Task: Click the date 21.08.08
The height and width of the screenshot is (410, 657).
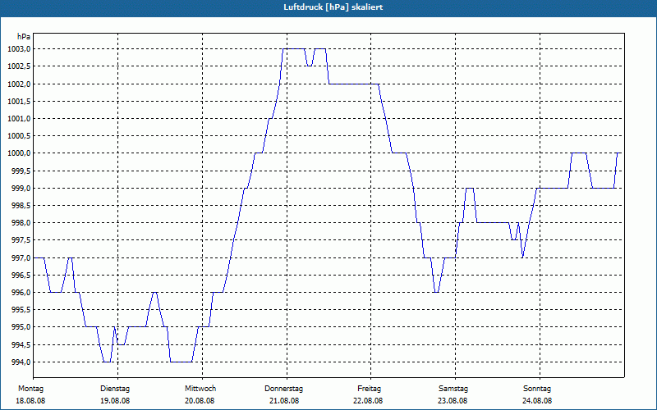Action: coord(284,401)
